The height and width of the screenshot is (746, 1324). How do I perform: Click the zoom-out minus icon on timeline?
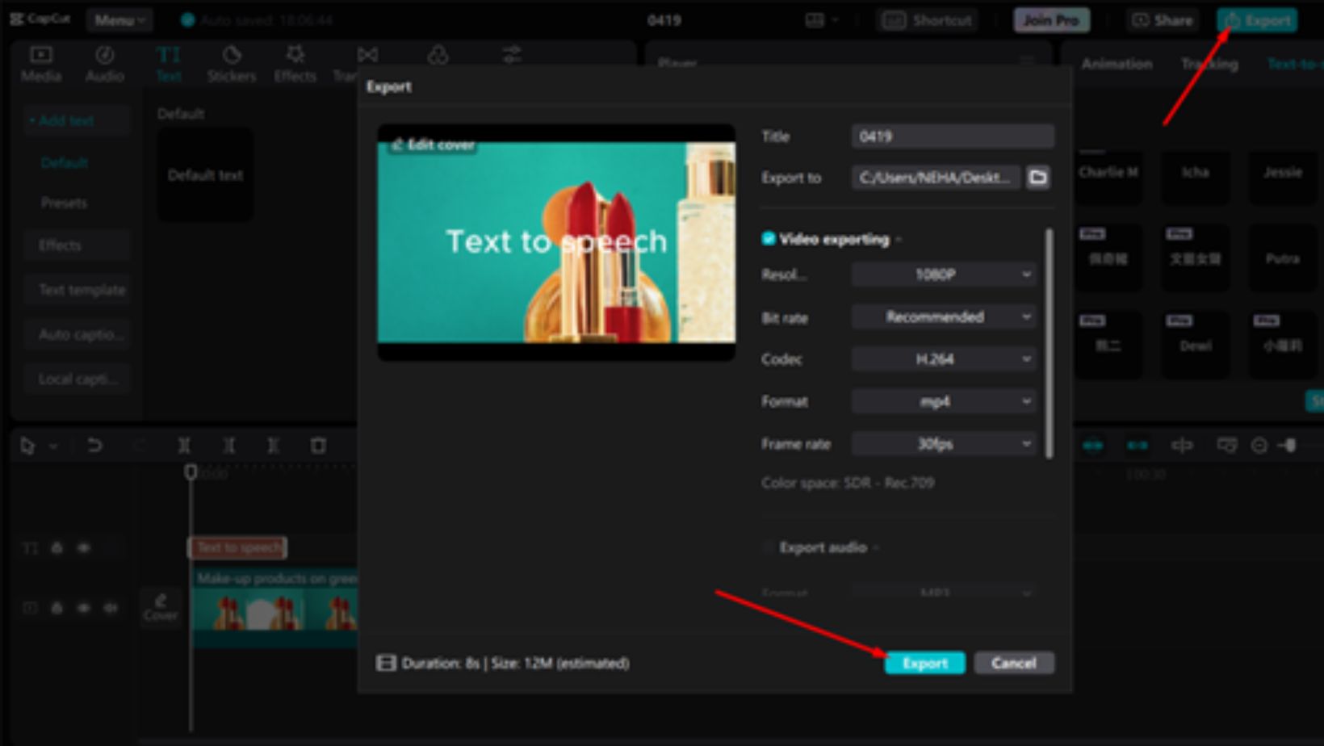click(x=1259, y=445)
